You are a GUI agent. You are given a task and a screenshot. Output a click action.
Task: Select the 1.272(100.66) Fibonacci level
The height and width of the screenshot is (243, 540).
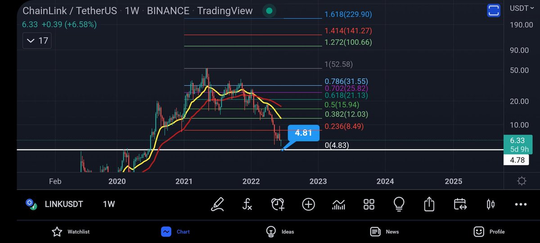(348, 42)
